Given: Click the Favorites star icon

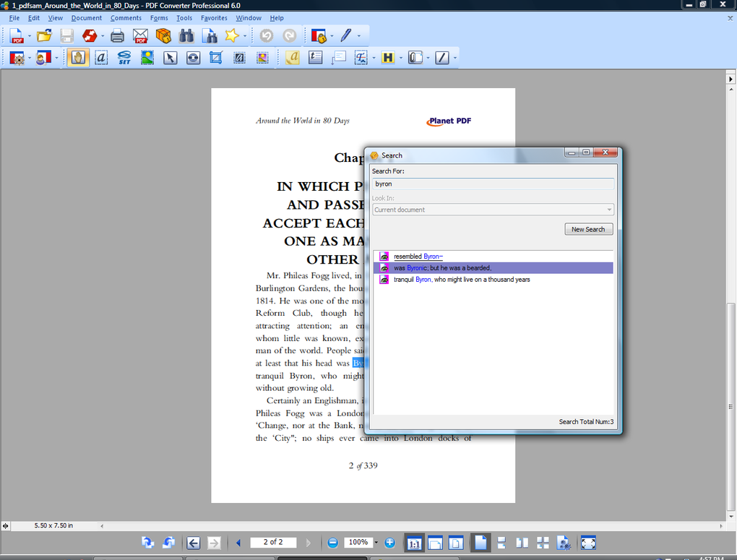Looking at the screenshot, I should (x=232, y=35).
